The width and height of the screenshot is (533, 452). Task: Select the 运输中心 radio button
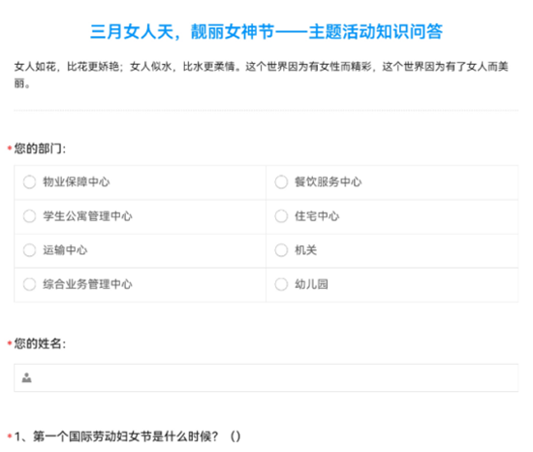pos(29,250)
